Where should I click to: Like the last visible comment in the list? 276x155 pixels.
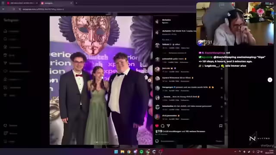[222, 116]
